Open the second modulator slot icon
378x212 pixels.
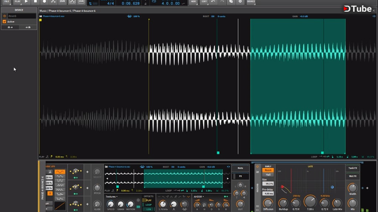(x=76, y=187)
